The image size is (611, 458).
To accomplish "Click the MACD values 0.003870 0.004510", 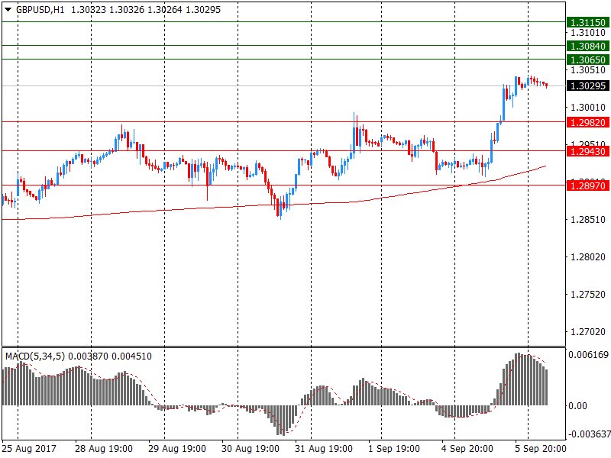I will tap(110, 356).
